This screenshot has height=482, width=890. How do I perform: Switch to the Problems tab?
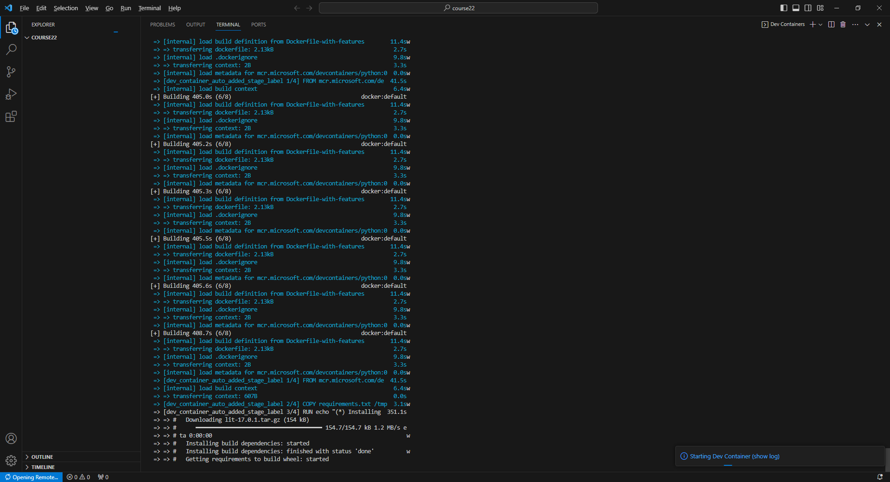163,25
